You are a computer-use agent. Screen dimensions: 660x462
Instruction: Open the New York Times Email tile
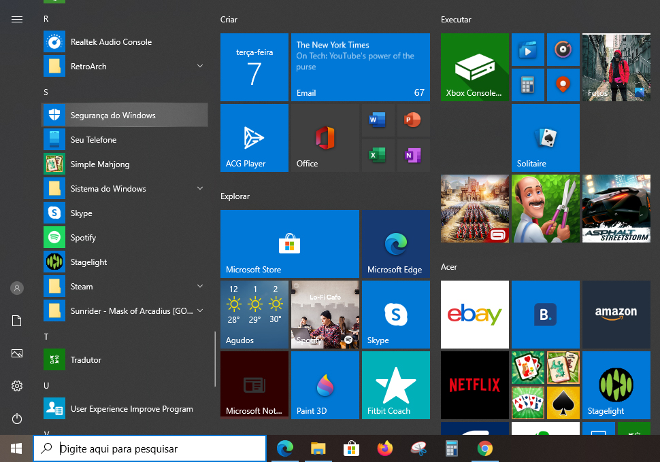361,67
